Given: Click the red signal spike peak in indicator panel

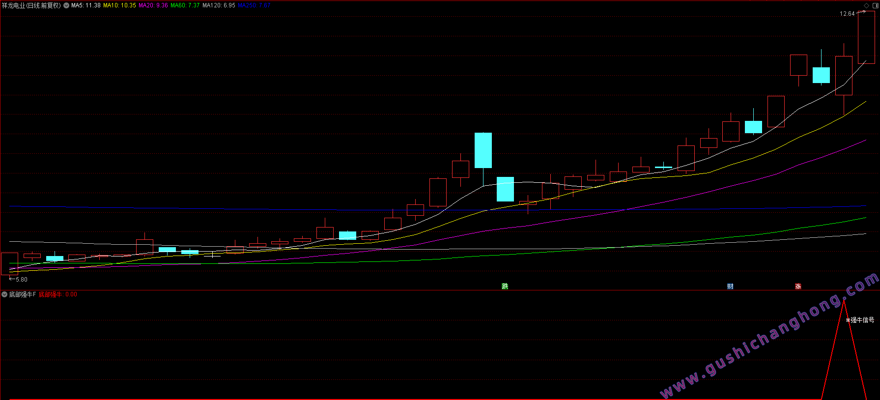Looking at the screenshot, I should point(844,301).
